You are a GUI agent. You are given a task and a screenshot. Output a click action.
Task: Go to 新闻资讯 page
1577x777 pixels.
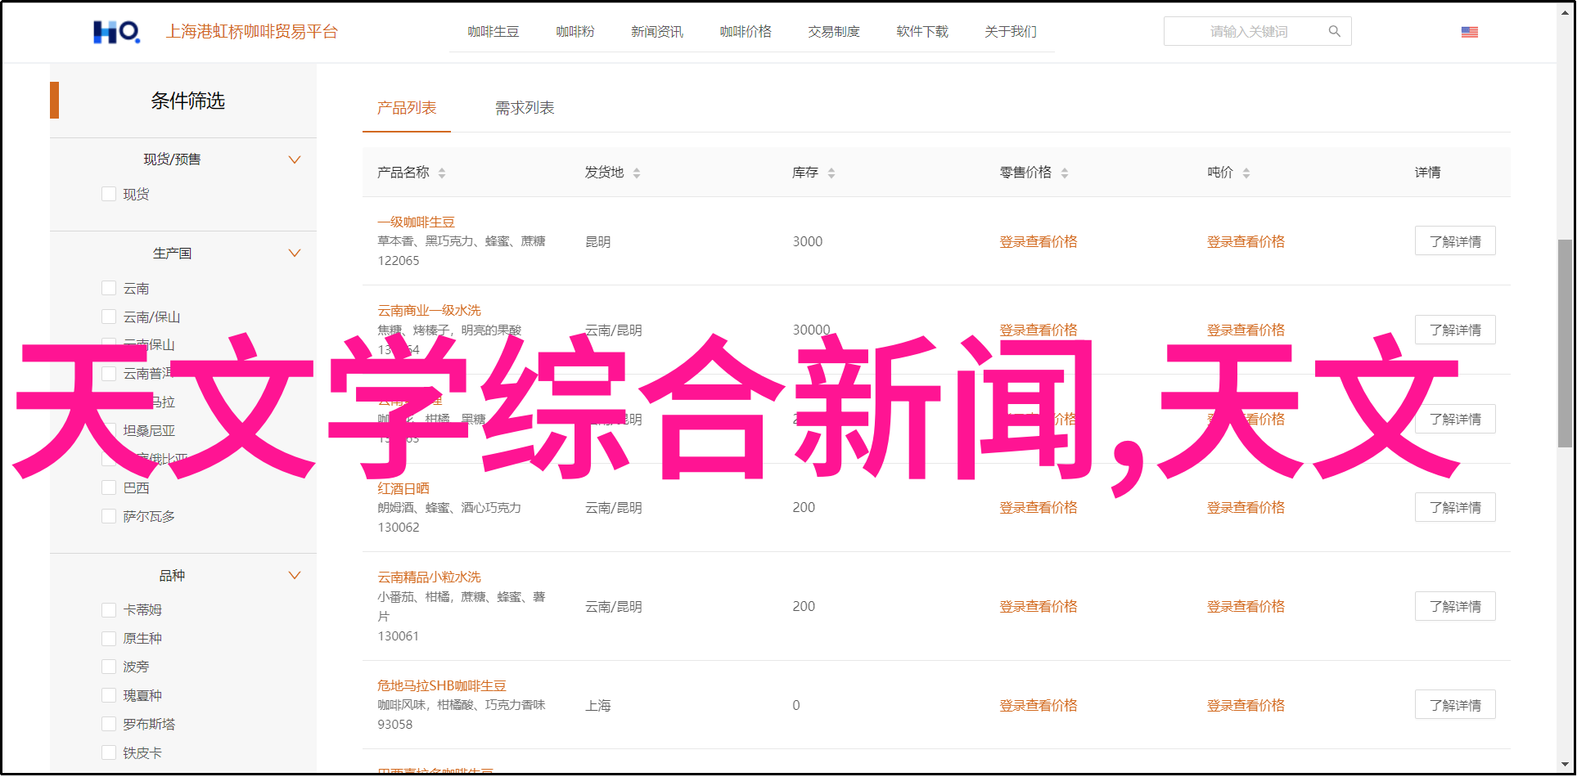pos(656,31)
